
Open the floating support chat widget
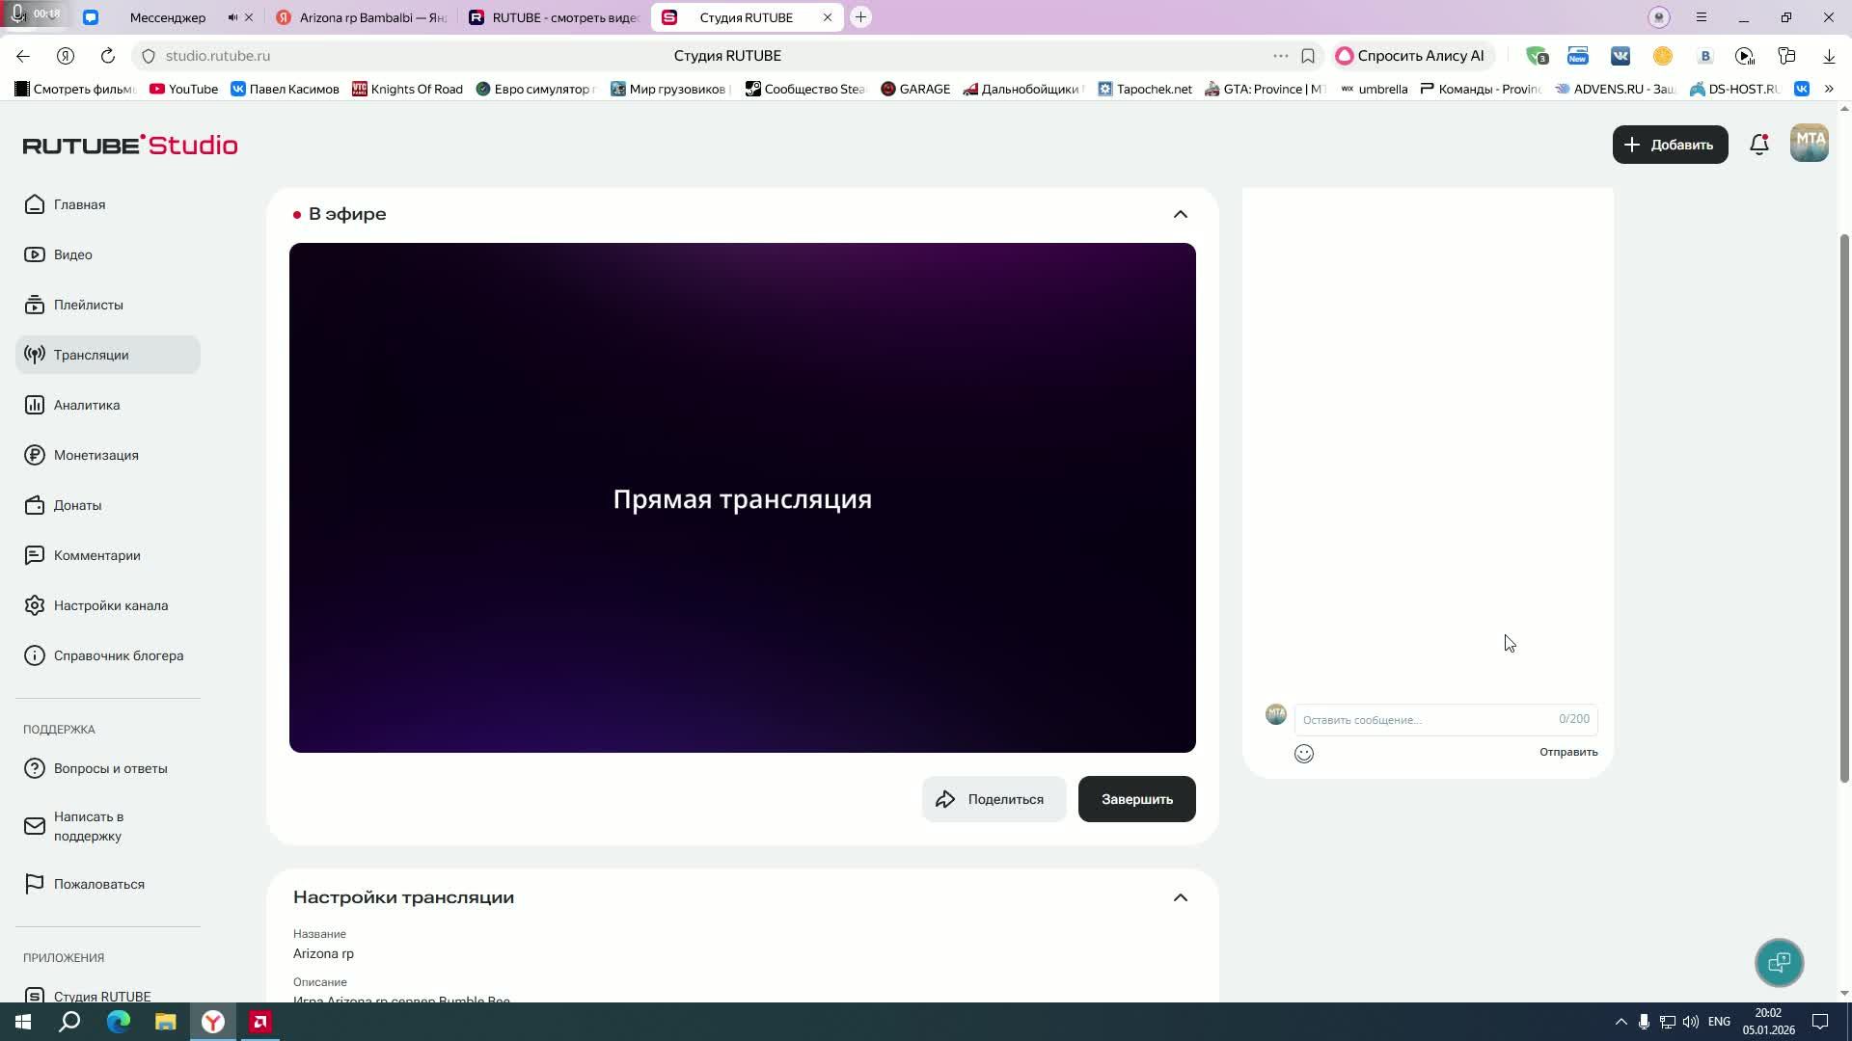[1779, 962]
